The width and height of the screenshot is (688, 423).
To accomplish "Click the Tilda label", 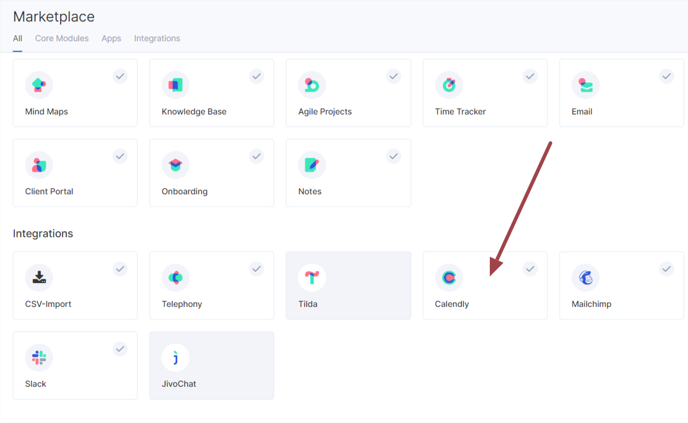I will click(x=308, y=304).
